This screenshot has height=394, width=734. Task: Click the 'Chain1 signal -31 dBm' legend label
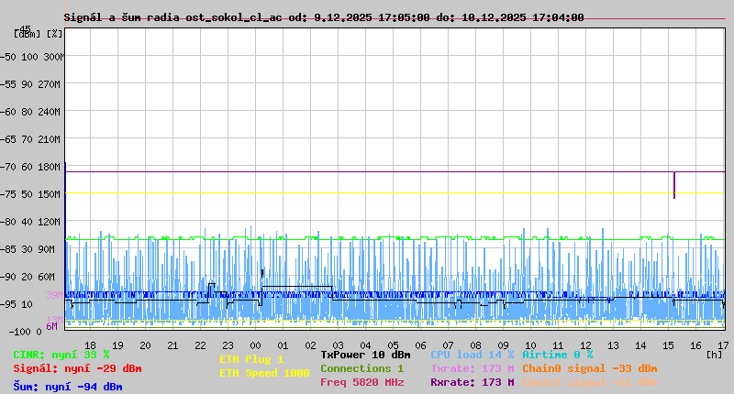coord(590,382)
